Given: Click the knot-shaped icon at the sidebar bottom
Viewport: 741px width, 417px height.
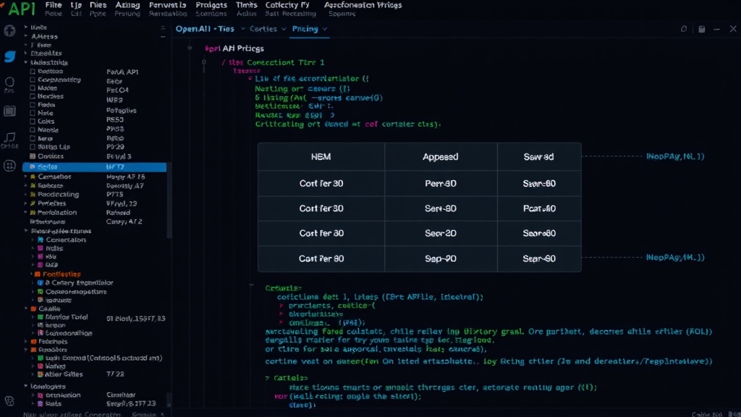Looking at the screenshot, I should click(9, 401).
